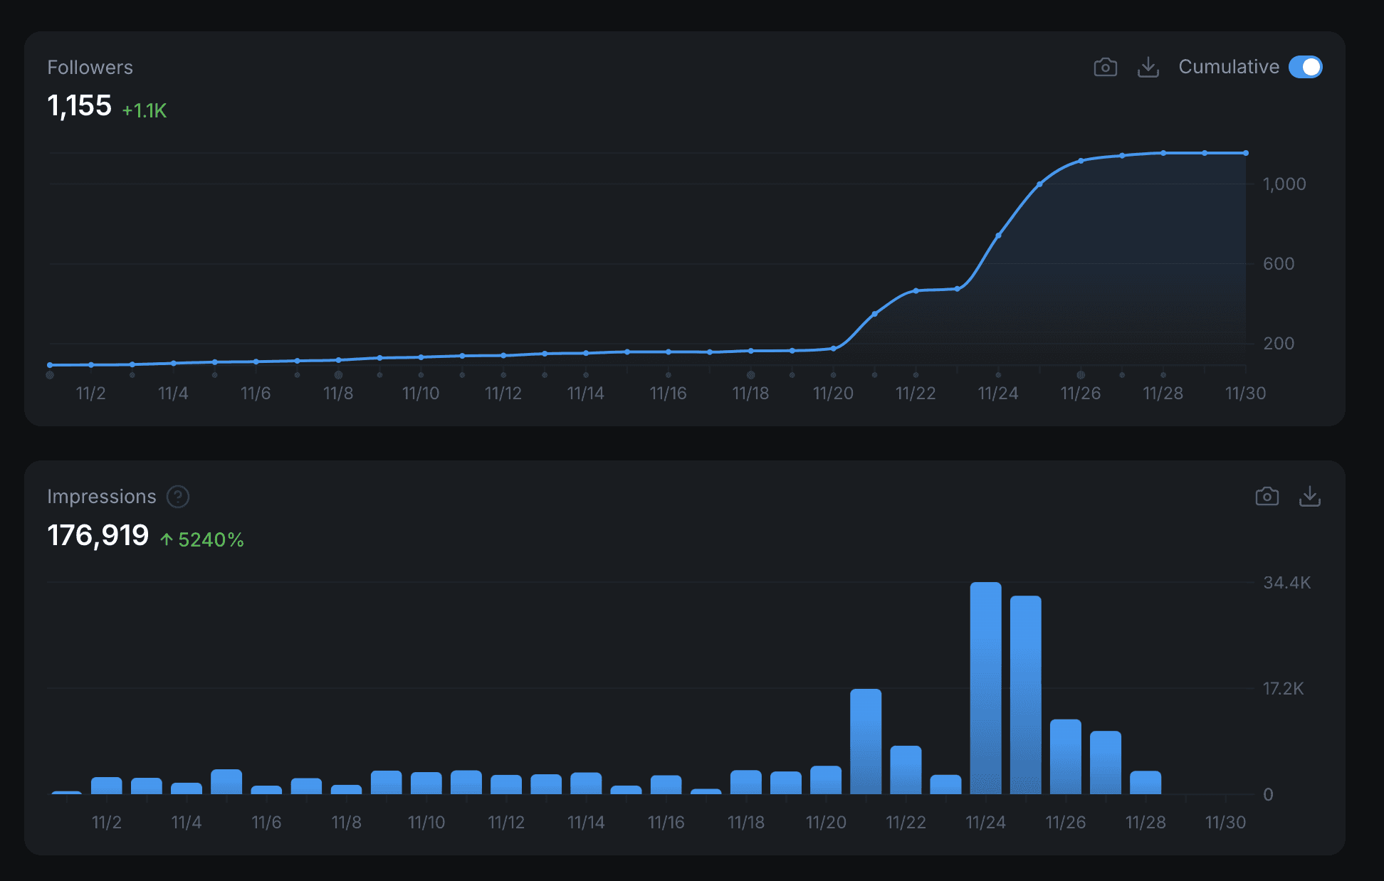The width and height of the screenshot is (1384, 881).
Task: Select the Impressions bar for 11/25
Action: [1025, 695]
